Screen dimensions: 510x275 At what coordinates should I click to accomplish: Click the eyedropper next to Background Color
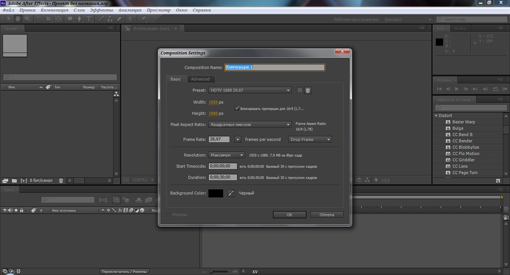(231, 193)
